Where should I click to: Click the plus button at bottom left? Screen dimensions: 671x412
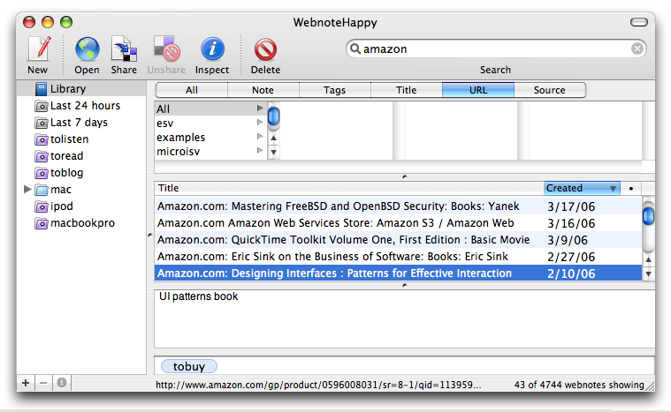tap(25, 383)
